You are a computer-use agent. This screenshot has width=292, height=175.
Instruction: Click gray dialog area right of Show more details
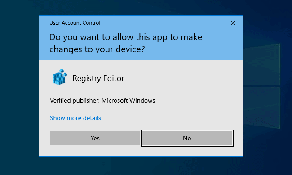pos(168,118)
